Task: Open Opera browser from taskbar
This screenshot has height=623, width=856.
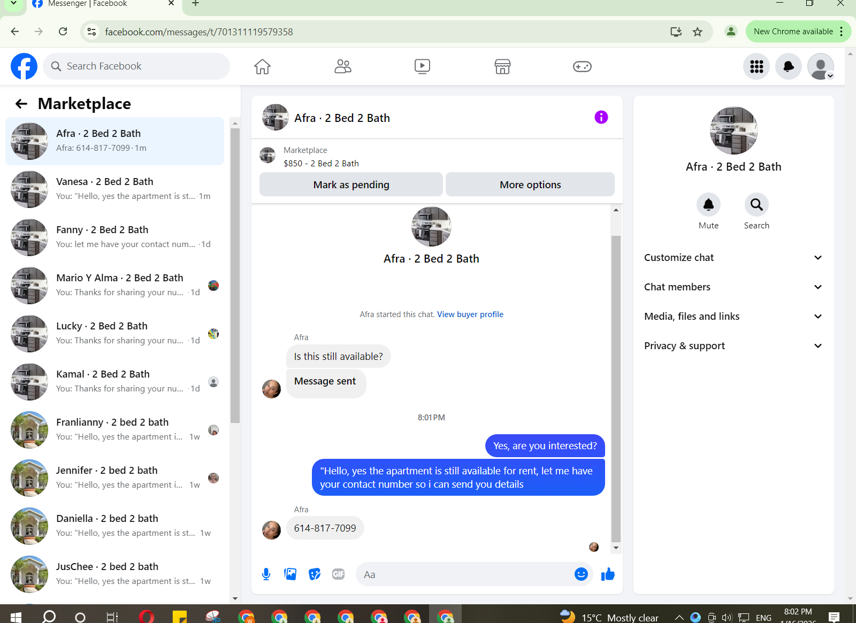Action: (146, 617)
